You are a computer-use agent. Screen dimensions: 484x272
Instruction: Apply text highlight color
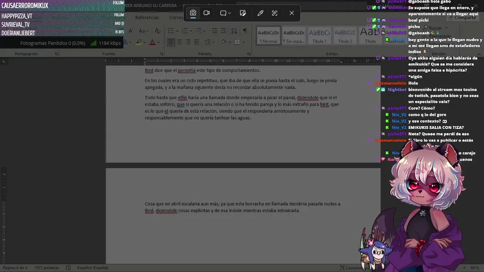pyautogui.click(x=139, y=42)
